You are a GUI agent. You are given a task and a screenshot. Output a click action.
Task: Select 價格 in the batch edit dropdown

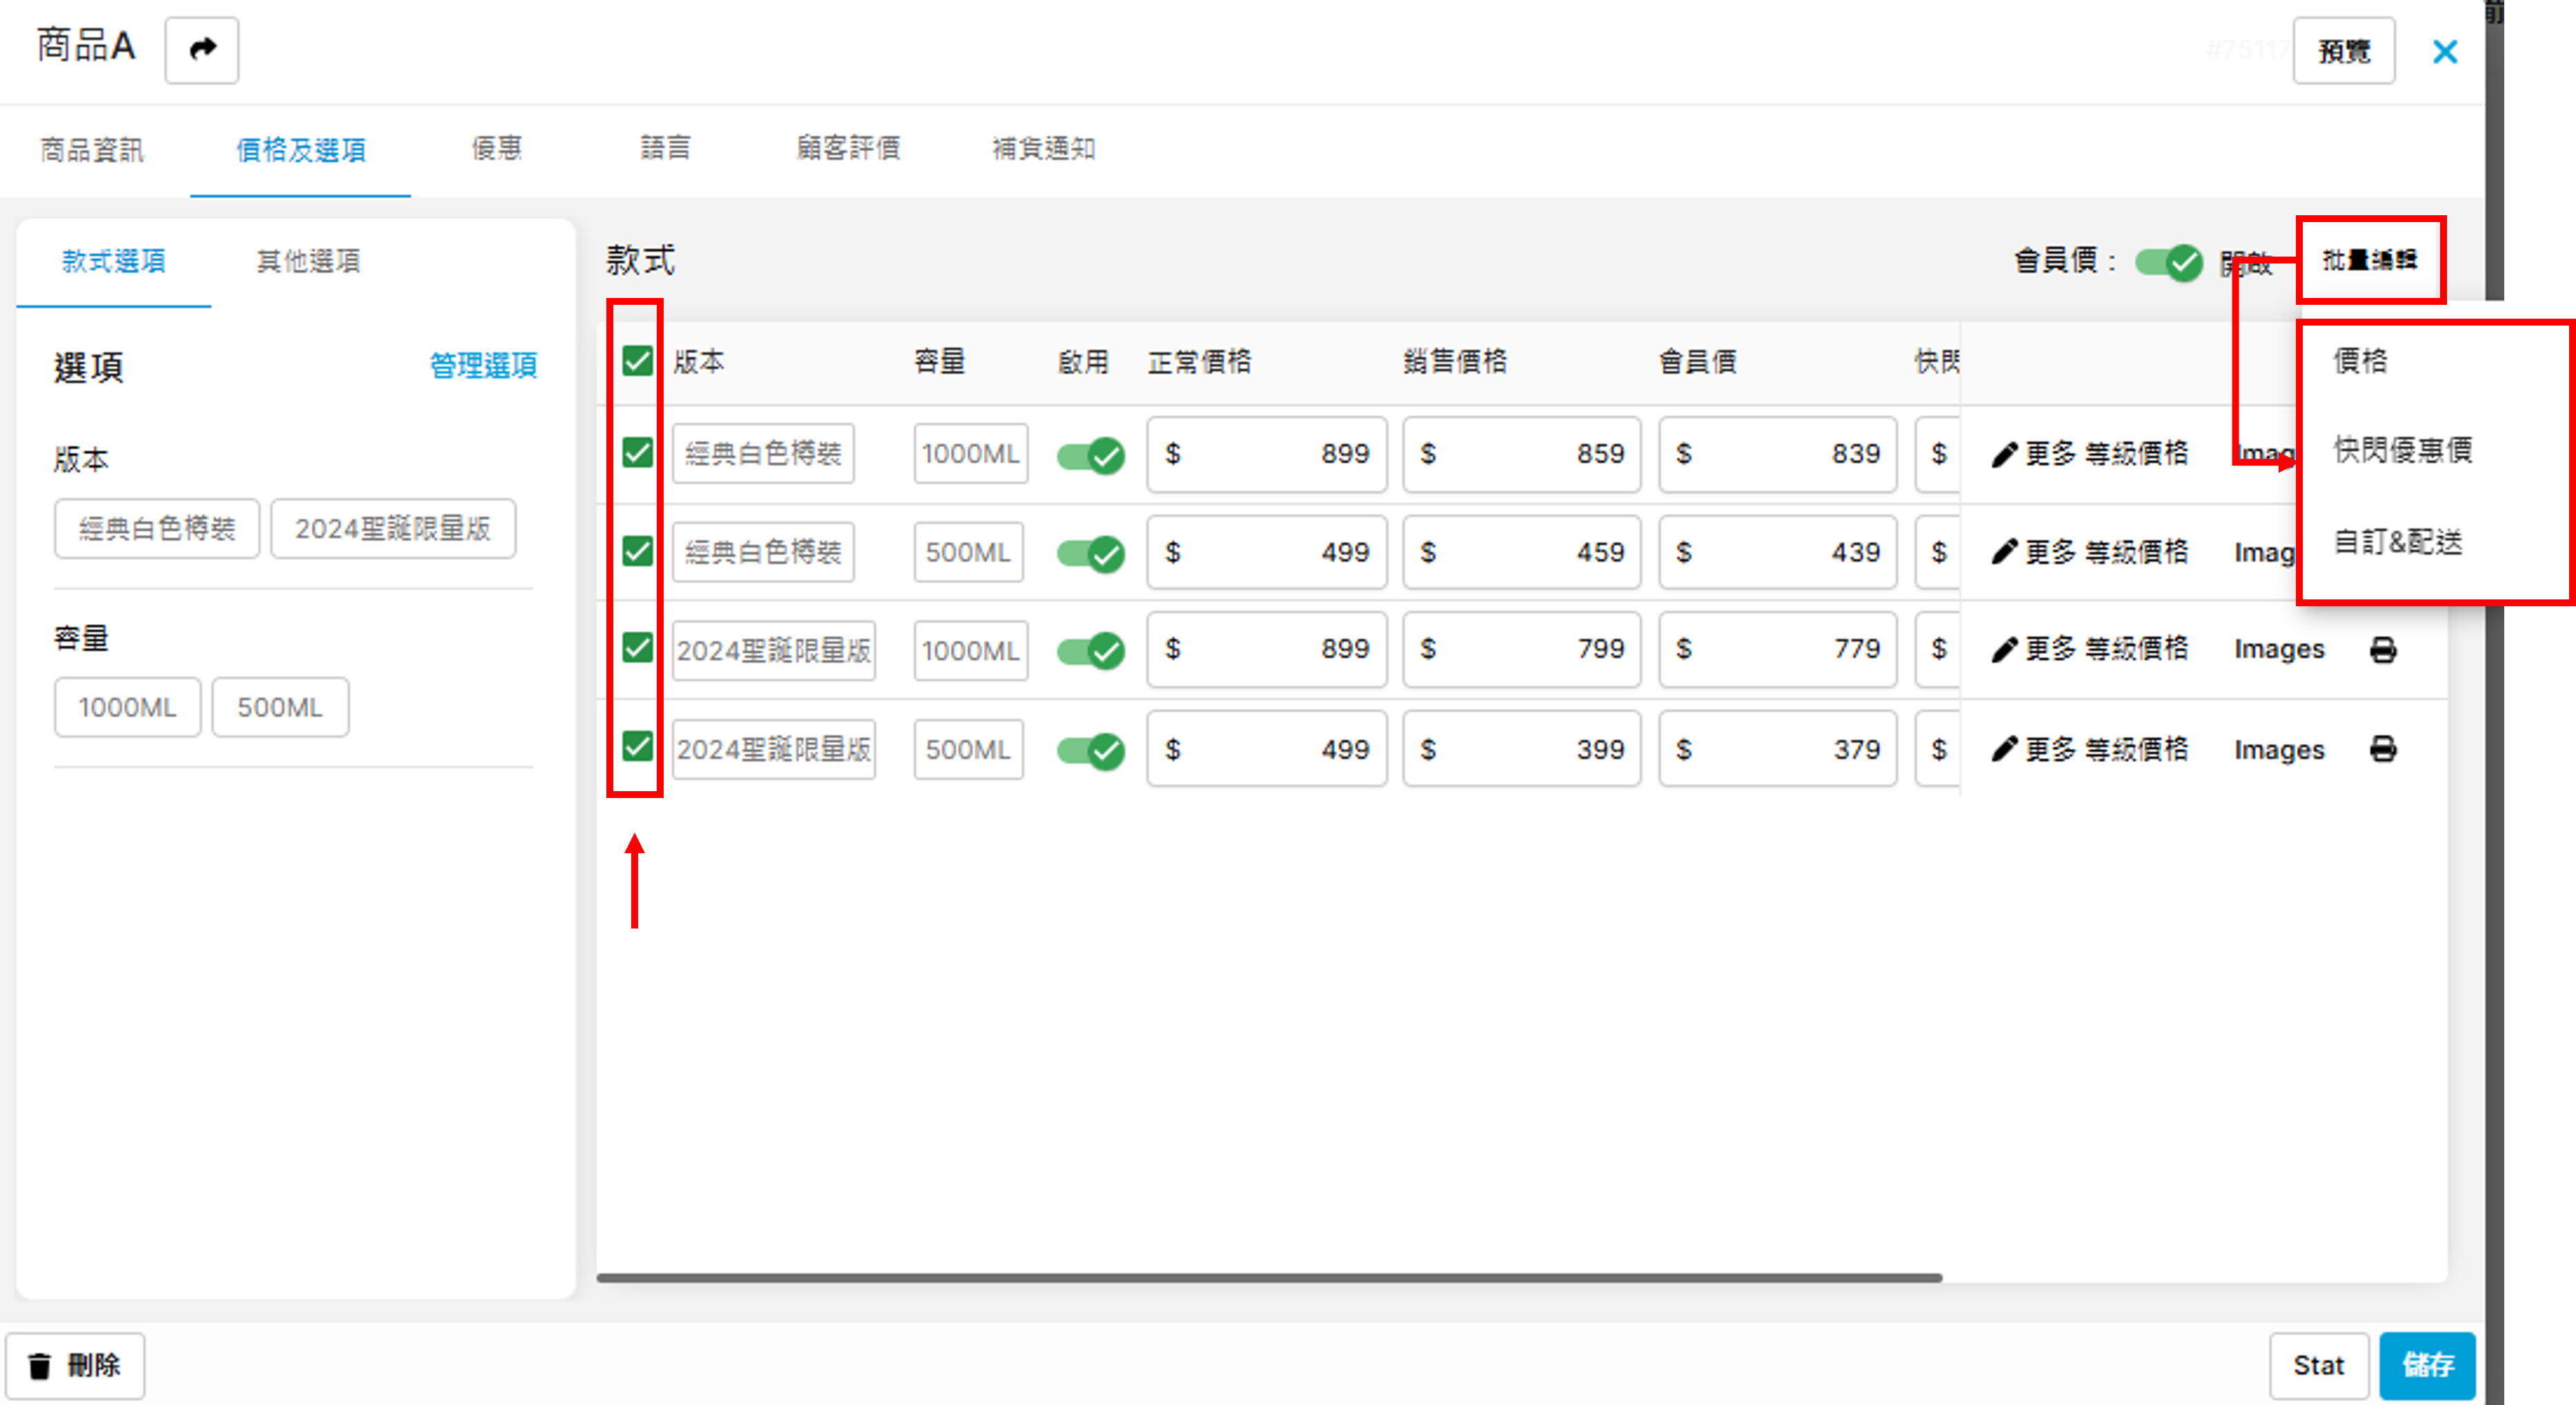tap(2360, 360)
